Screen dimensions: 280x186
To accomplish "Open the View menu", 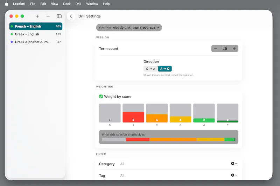I will (55, 4).
